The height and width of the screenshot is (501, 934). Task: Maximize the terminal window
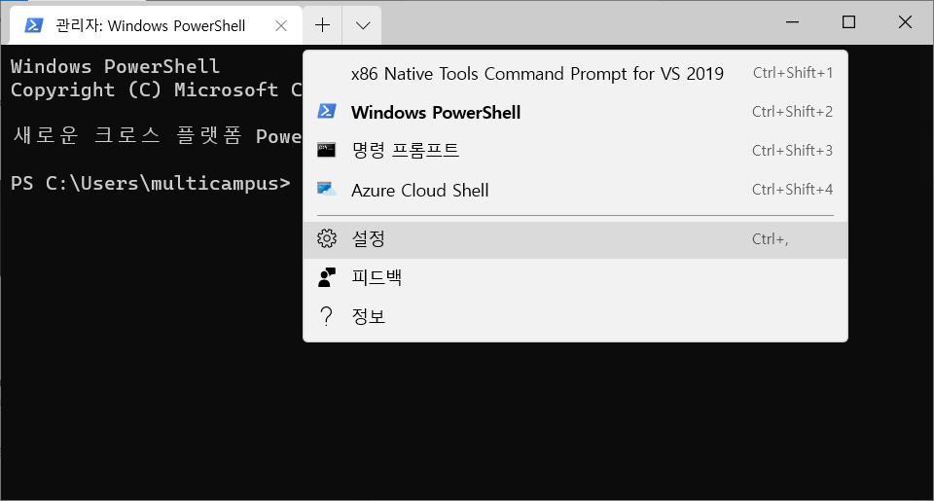pos(848,22)
